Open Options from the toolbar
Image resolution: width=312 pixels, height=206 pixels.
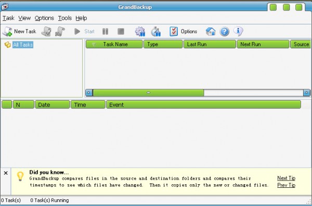[183, 31]
